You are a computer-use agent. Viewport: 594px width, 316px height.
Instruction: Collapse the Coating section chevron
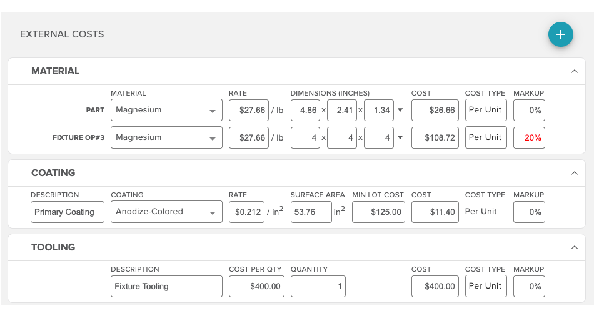pyautogui.click(x=574, y=173)
